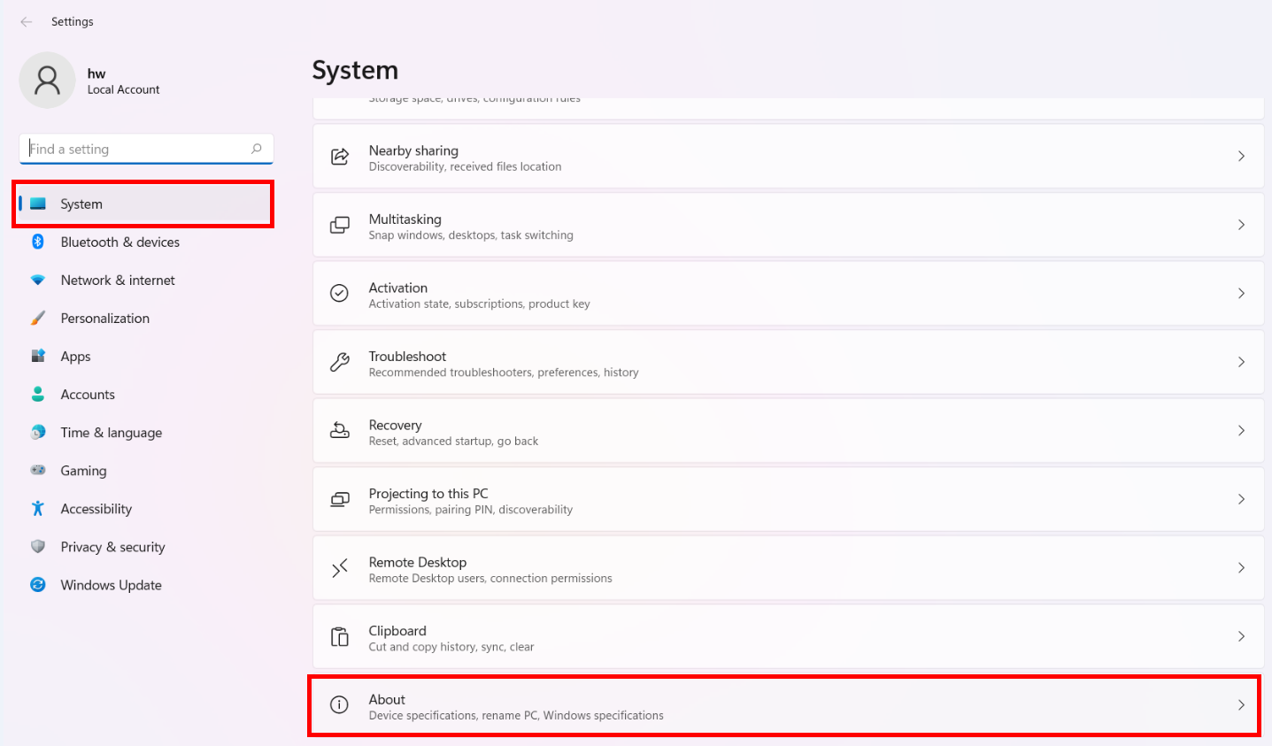Click the Apps icon in sidebar
1272x746 pixels.
pyautogui.click(x=38, y=356)
